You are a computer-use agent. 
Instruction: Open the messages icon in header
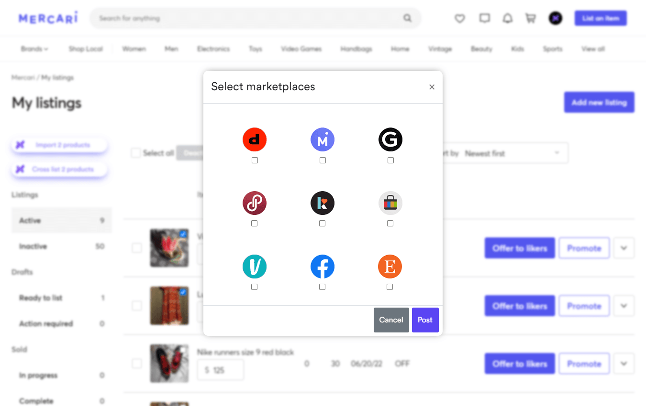click(485, 19)
